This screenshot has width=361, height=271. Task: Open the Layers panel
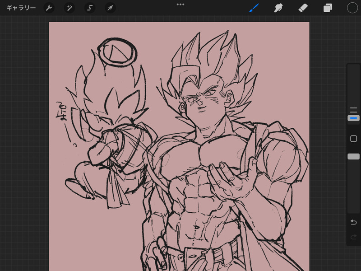point(328,8)
